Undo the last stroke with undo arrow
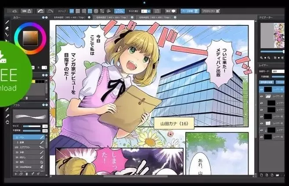Image resolution: width=289 pixels, height=186 pixels. click(41, 11)
